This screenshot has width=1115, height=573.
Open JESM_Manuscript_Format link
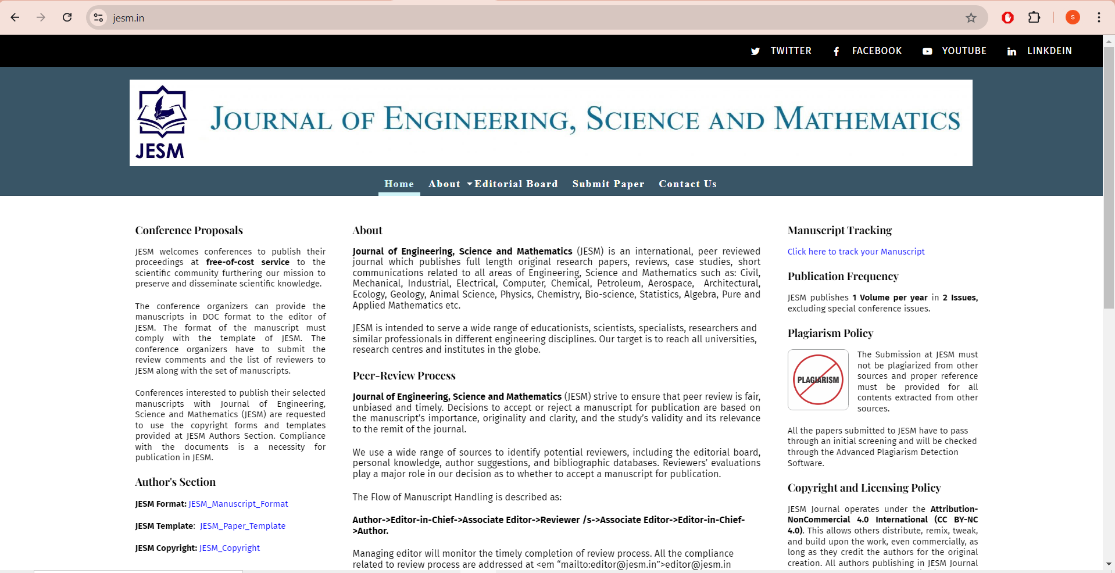(238, 504)
